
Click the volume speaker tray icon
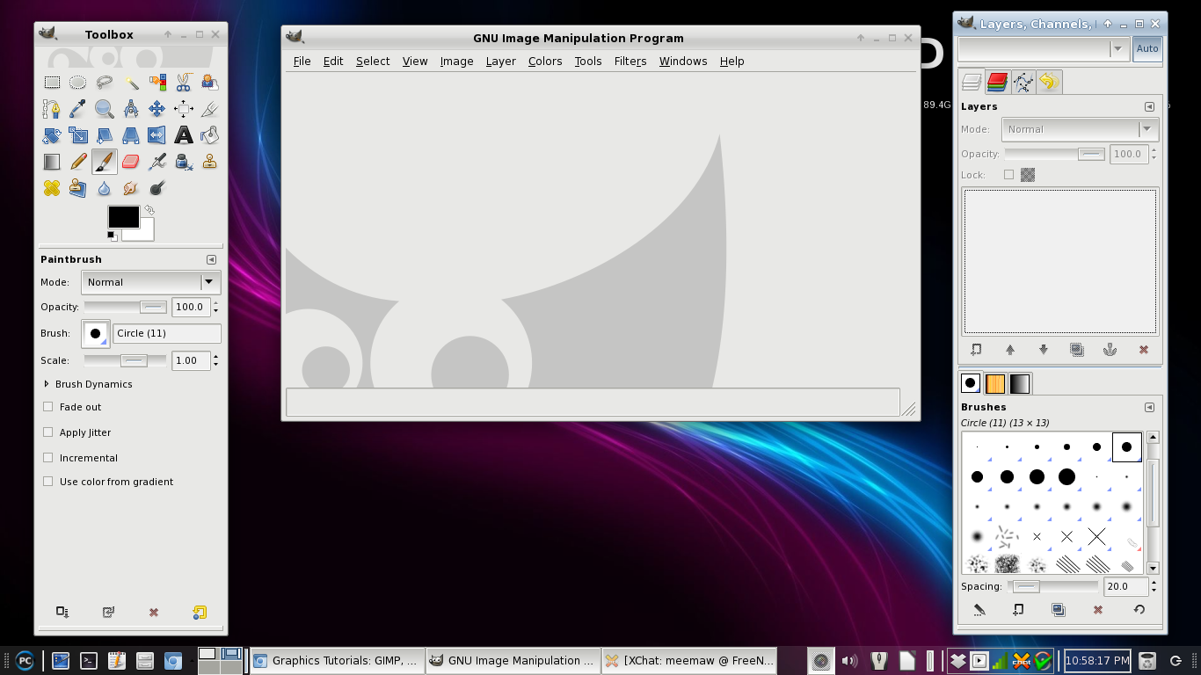pos(848,661)
